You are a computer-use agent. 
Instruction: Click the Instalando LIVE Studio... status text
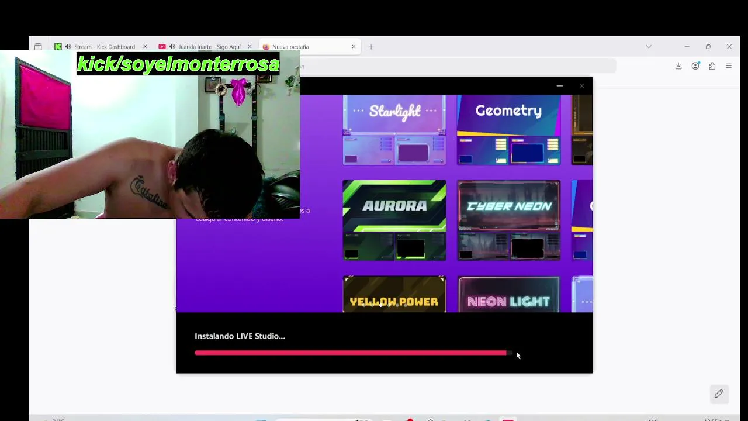click(240, 336)
